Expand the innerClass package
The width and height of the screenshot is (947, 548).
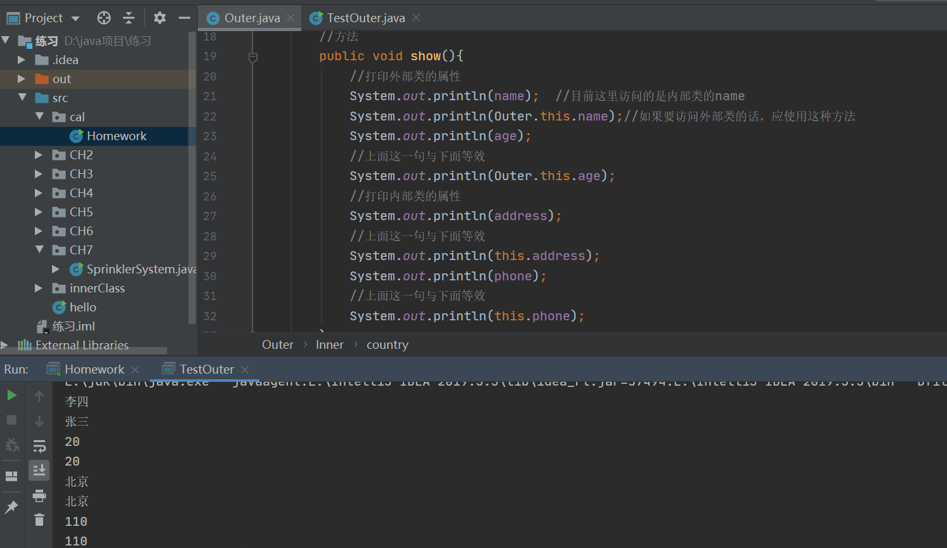click(39, 288)
